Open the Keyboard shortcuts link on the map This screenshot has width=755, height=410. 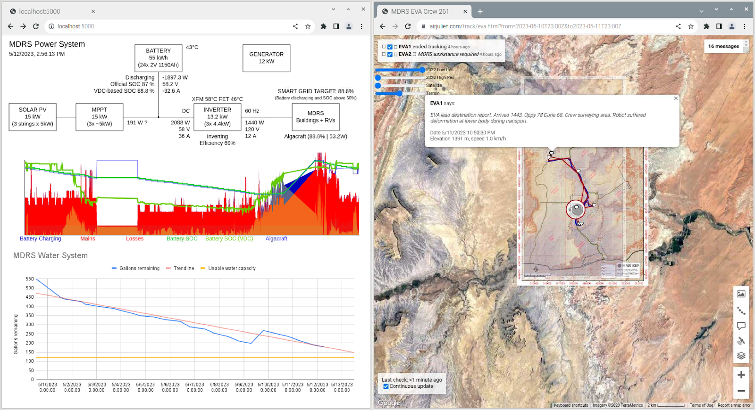click(x=571, y=405)
